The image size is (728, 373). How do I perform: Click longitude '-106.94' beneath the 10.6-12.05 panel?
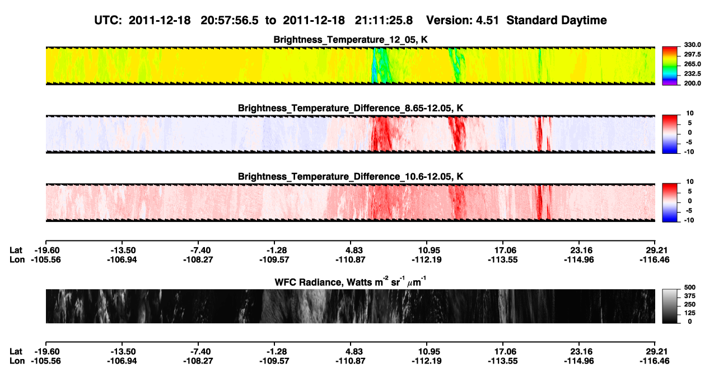pos(122,259)
